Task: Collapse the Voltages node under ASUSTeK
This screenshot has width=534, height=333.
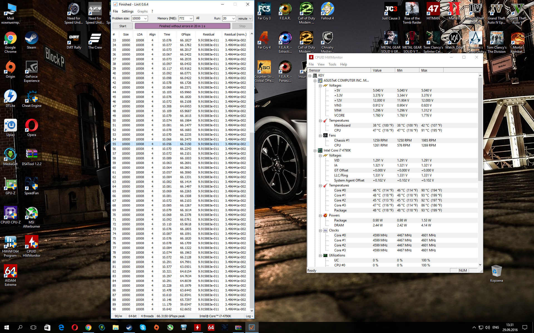Action: click(x=320, y=86)
